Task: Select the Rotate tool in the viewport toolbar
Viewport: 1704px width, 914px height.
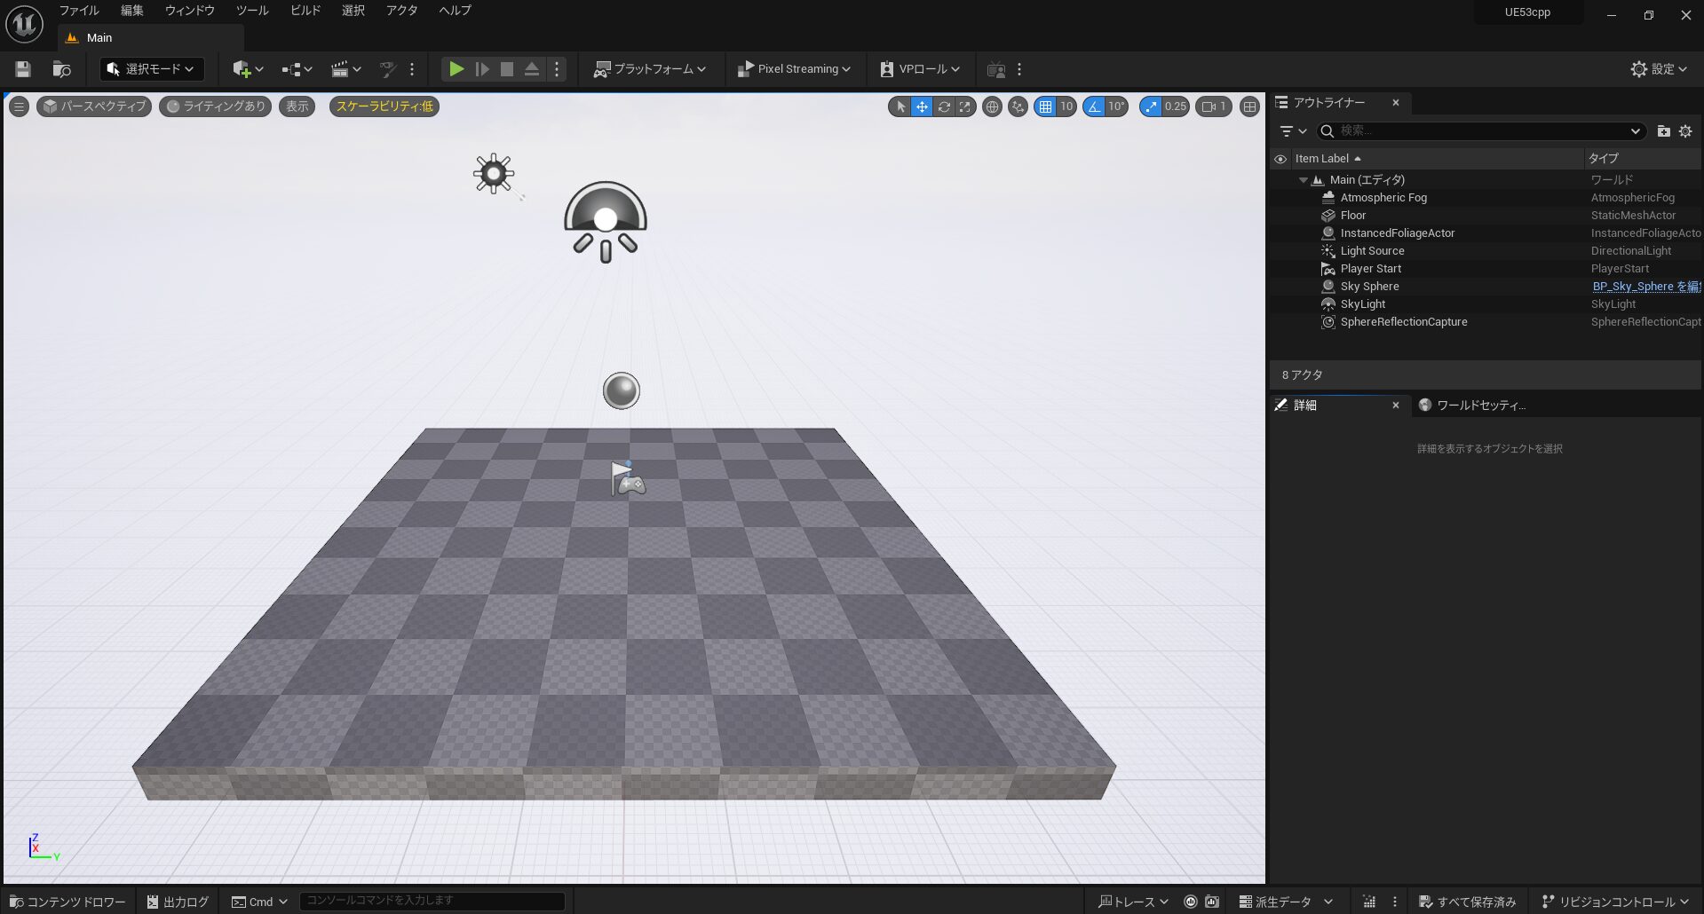Action: tap(943, 106)
